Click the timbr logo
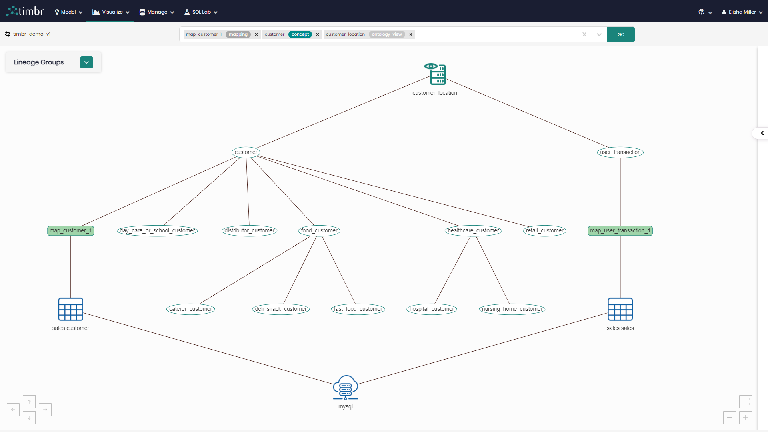 coord(25,11)
